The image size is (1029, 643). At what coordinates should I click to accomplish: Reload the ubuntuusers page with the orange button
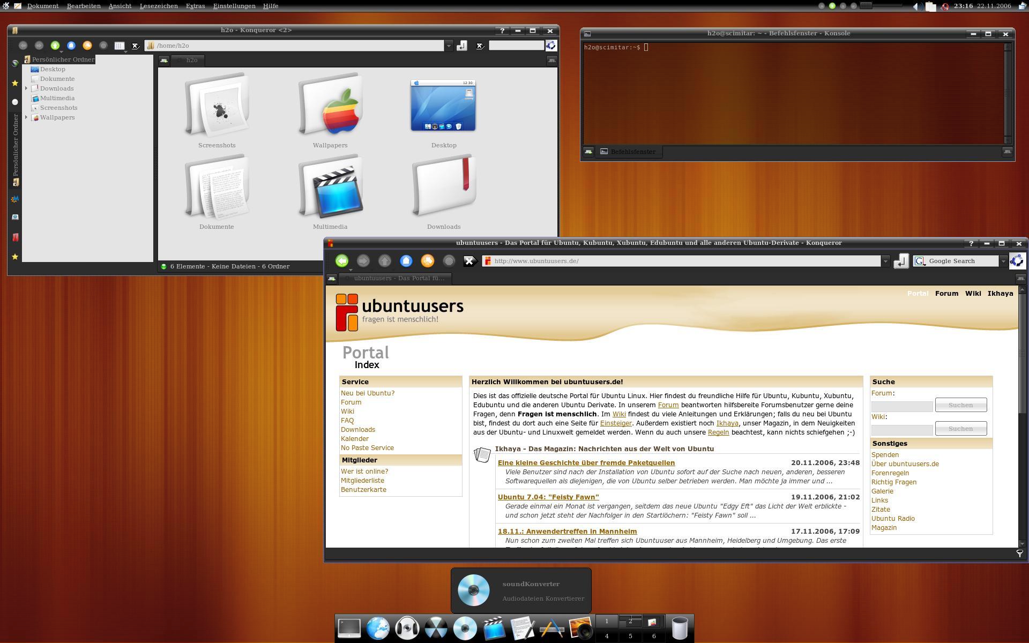click(428, 261)
